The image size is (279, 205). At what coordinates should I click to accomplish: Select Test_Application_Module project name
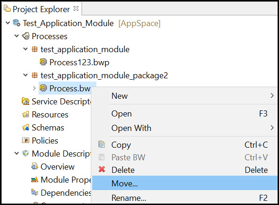click(68, 23)
